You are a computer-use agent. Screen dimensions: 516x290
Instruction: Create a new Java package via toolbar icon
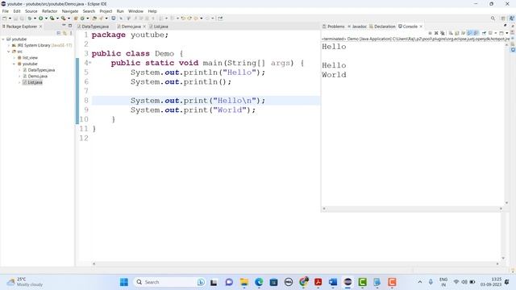pos(76,19)
